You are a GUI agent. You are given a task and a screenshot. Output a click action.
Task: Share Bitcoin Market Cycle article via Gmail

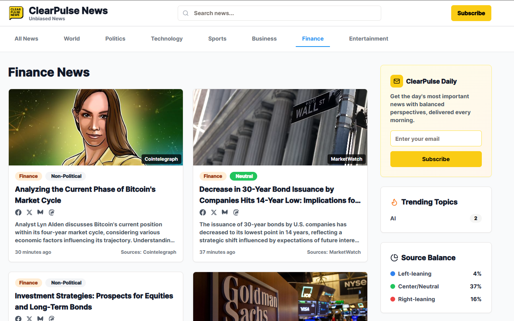[40, 212]
